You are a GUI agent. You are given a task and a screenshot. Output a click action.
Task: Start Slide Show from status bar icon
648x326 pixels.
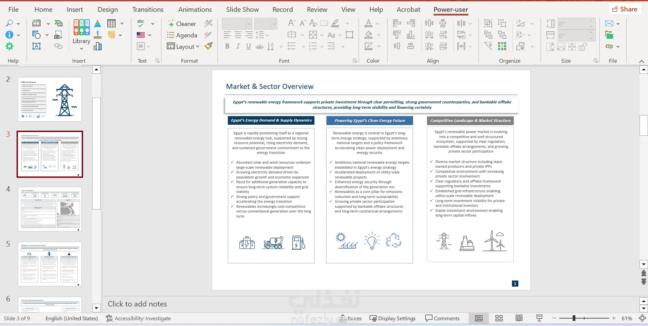(x=539, y=318)
